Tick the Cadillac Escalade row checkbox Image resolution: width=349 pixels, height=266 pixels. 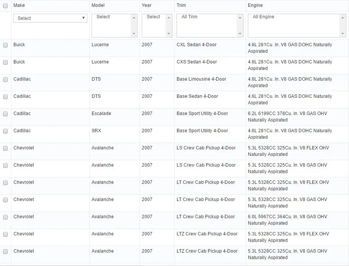(x=5, y=114)
